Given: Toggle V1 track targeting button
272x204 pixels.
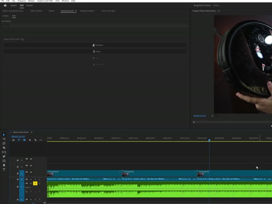Looking at the screenshot, I should pos(22,173).
